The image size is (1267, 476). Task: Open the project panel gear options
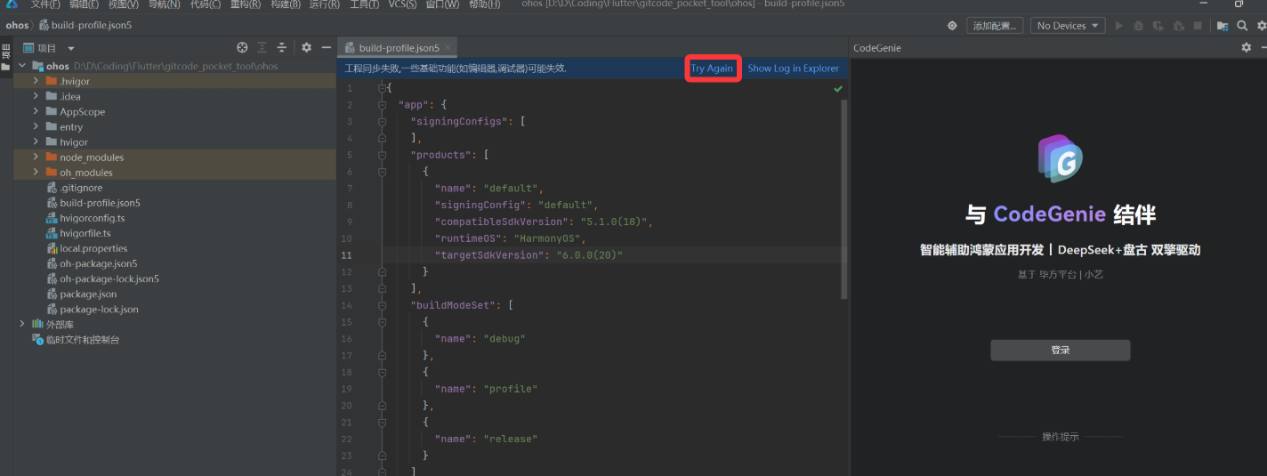(306, 47)
